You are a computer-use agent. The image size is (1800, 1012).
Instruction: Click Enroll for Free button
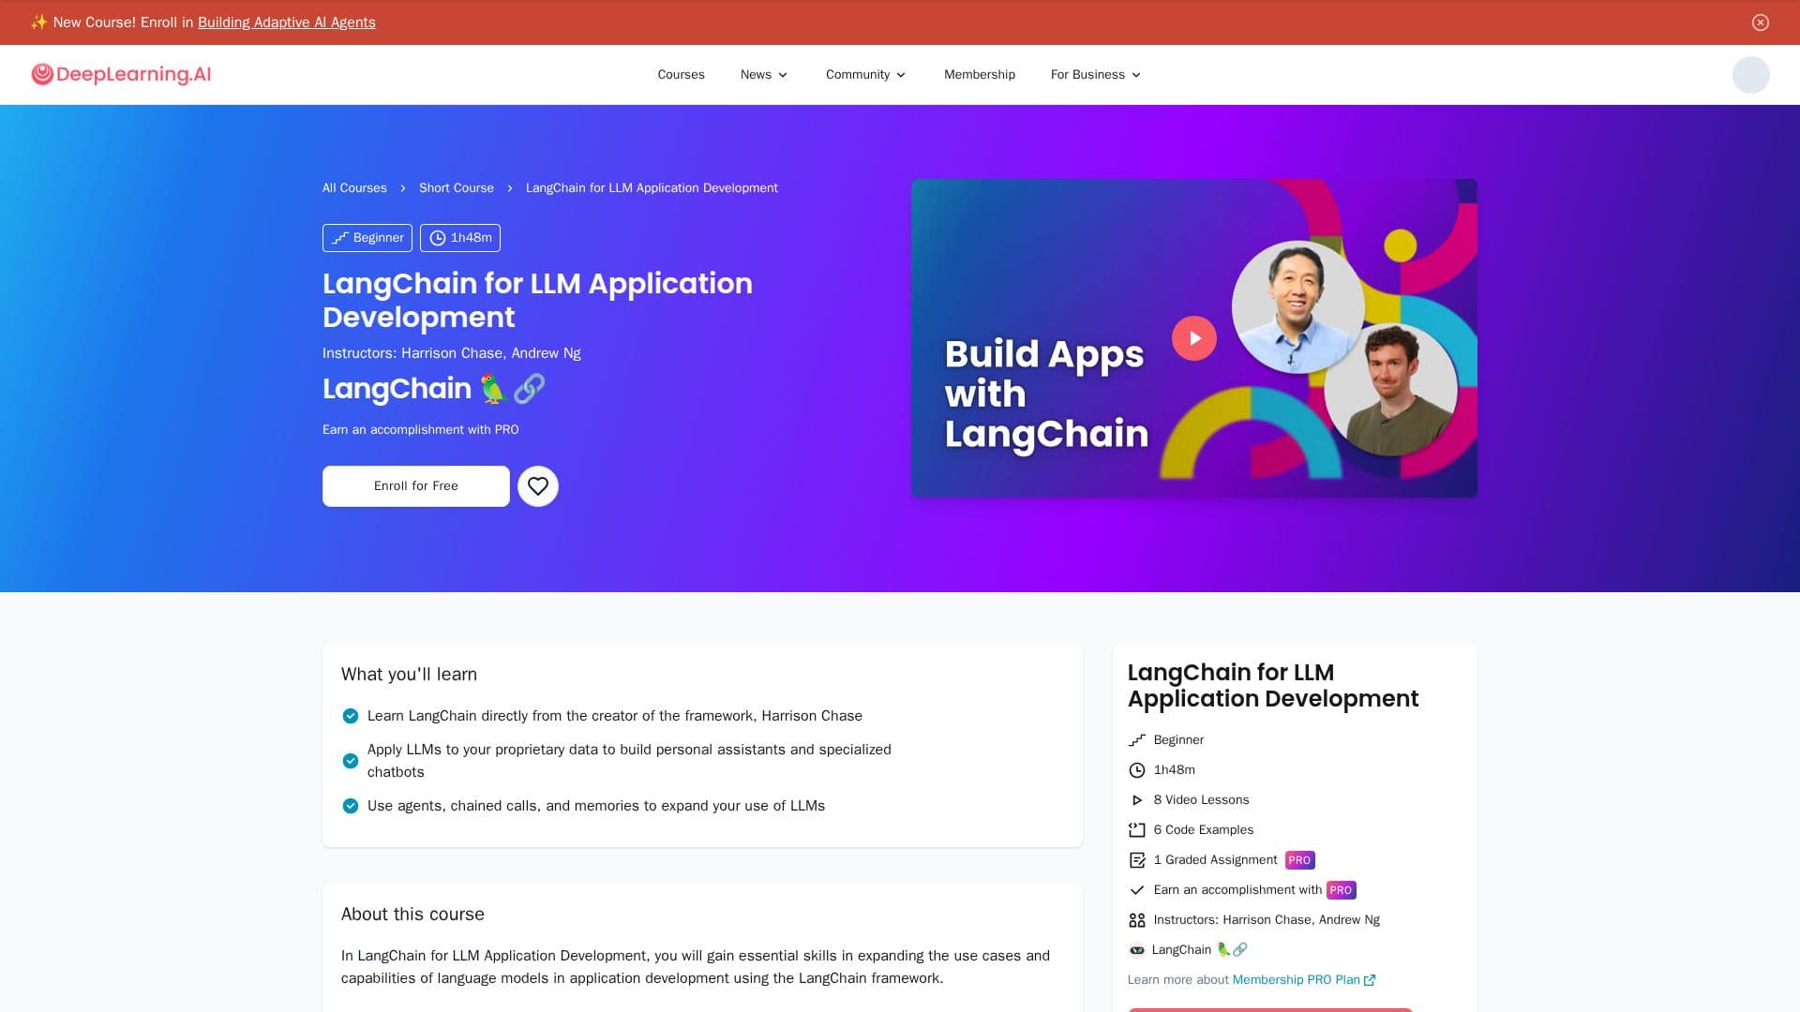point(416,486)
